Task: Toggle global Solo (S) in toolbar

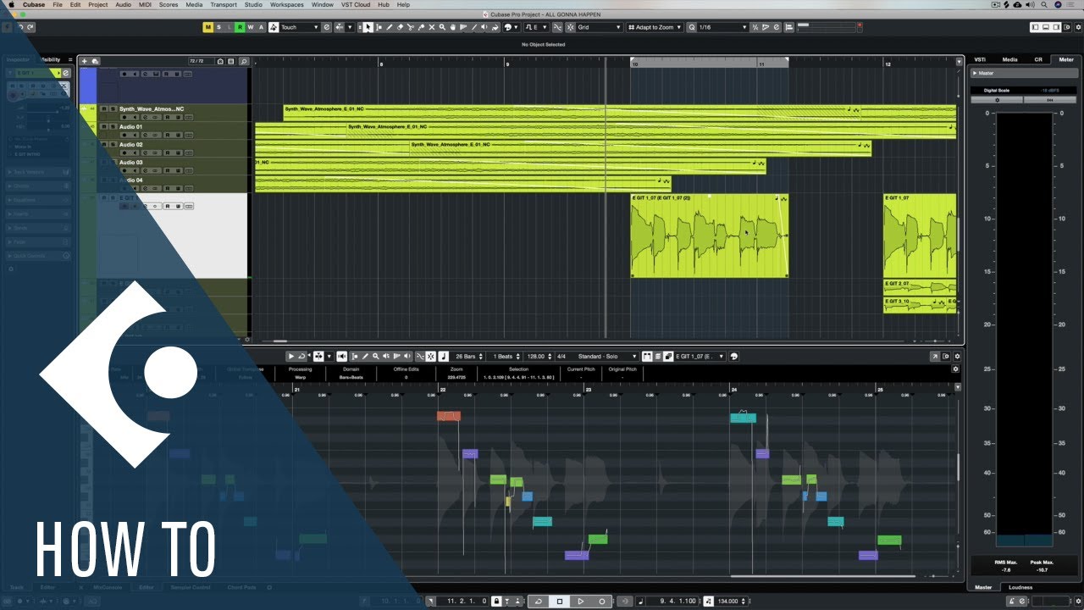Action: [x=218, y=27]
